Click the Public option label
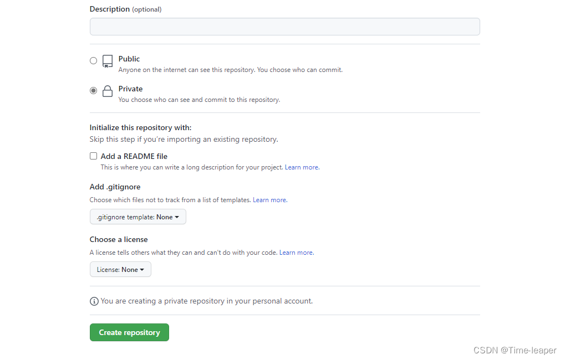This screenshot has width=565, height=360. point(129,59)
